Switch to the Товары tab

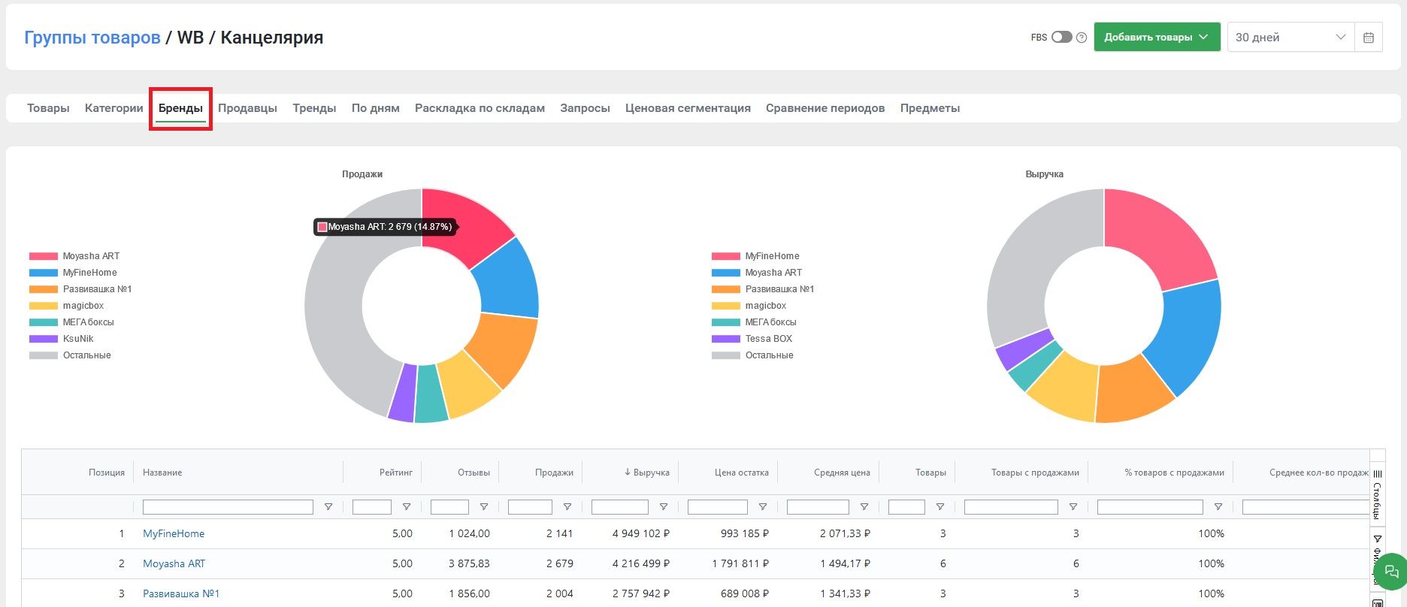(x=48, y=108)
